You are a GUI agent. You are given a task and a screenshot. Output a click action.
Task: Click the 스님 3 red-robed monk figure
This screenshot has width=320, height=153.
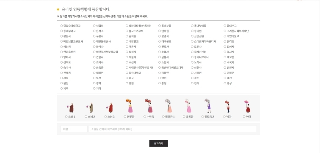pyautogui.click(x=110, y=107)
